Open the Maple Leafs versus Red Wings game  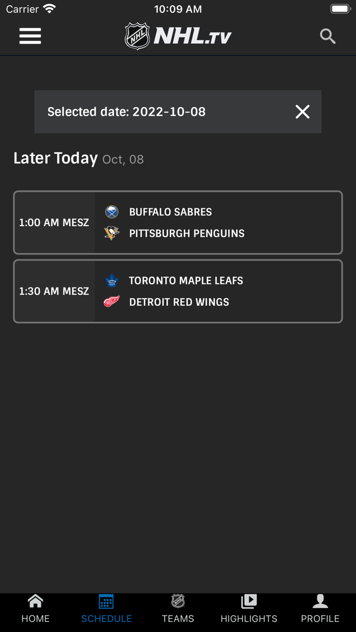pos(178,291)
